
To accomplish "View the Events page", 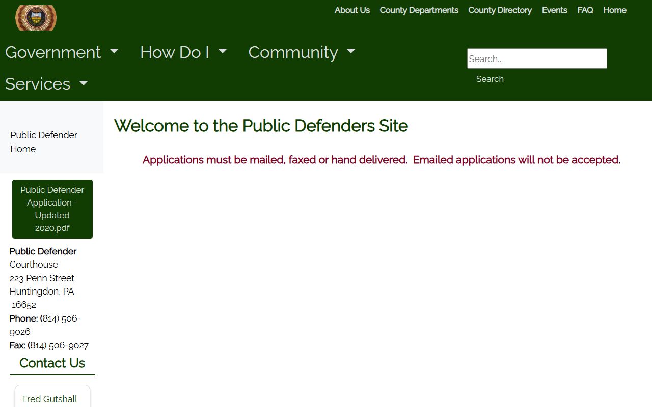I will pyautogui.click(x=554, y=10).
